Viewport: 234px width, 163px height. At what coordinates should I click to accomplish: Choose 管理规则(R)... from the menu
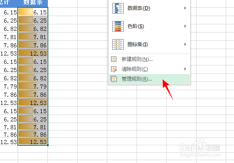149,79
